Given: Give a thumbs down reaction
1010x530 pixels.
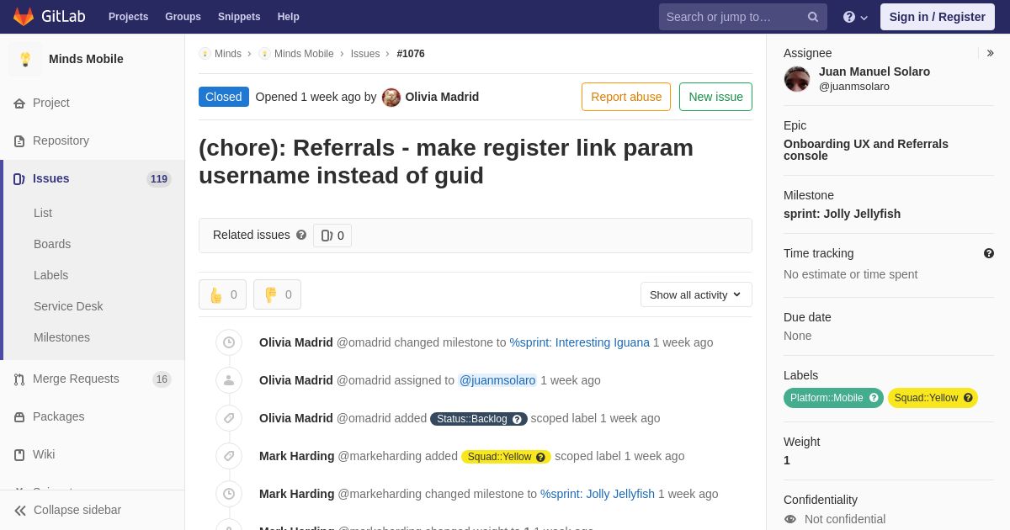Looking at the screenshot, I should point(277,294).
